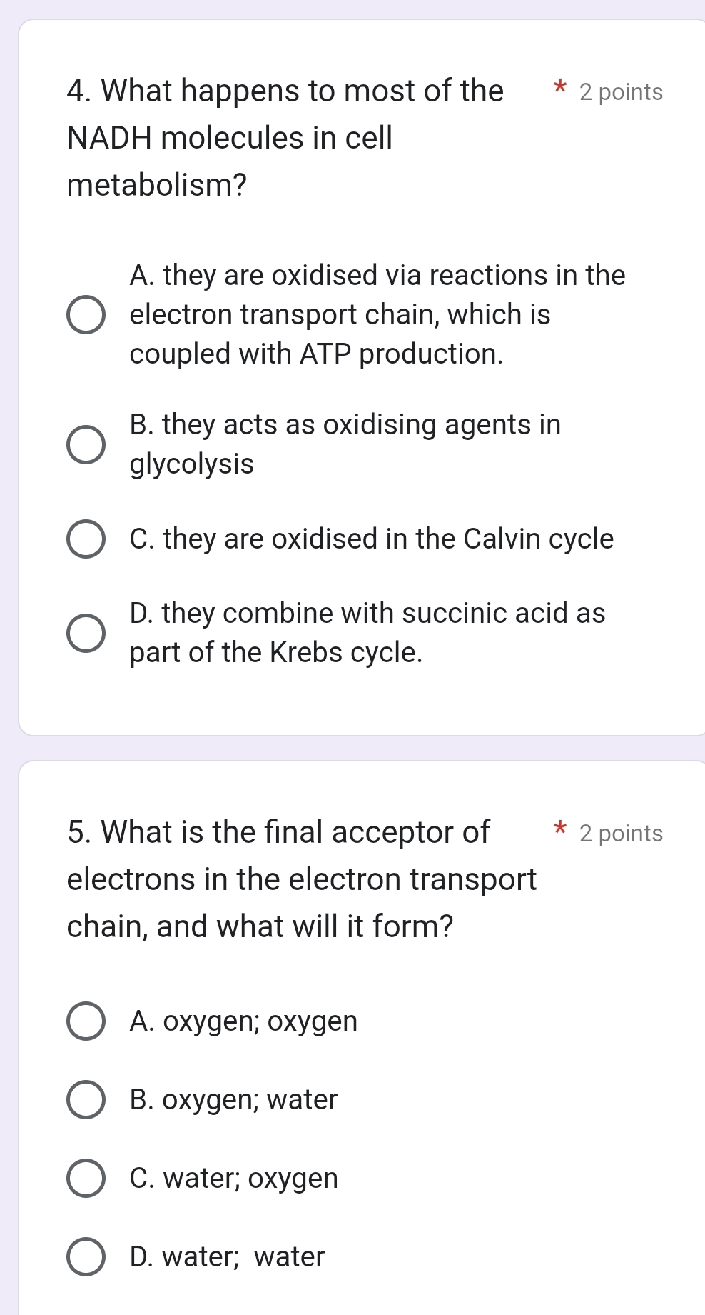Select option A for question 4
Screen dimensions: 705x1315
[x=86, y=314]
